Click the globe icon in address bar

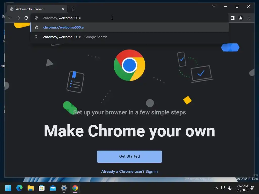(x=36, y=18)
